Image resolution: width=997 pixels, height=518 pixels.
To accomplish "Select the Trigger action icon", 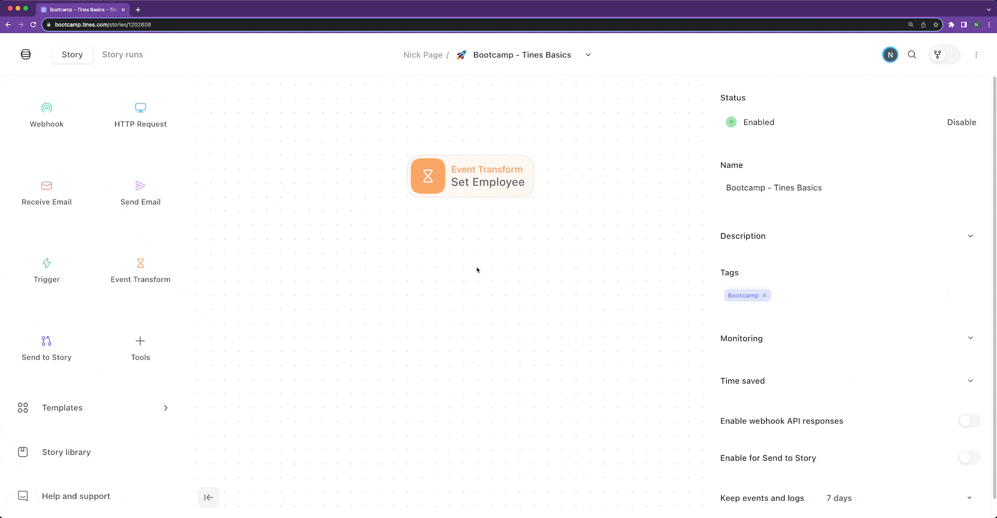I will 46,263.
